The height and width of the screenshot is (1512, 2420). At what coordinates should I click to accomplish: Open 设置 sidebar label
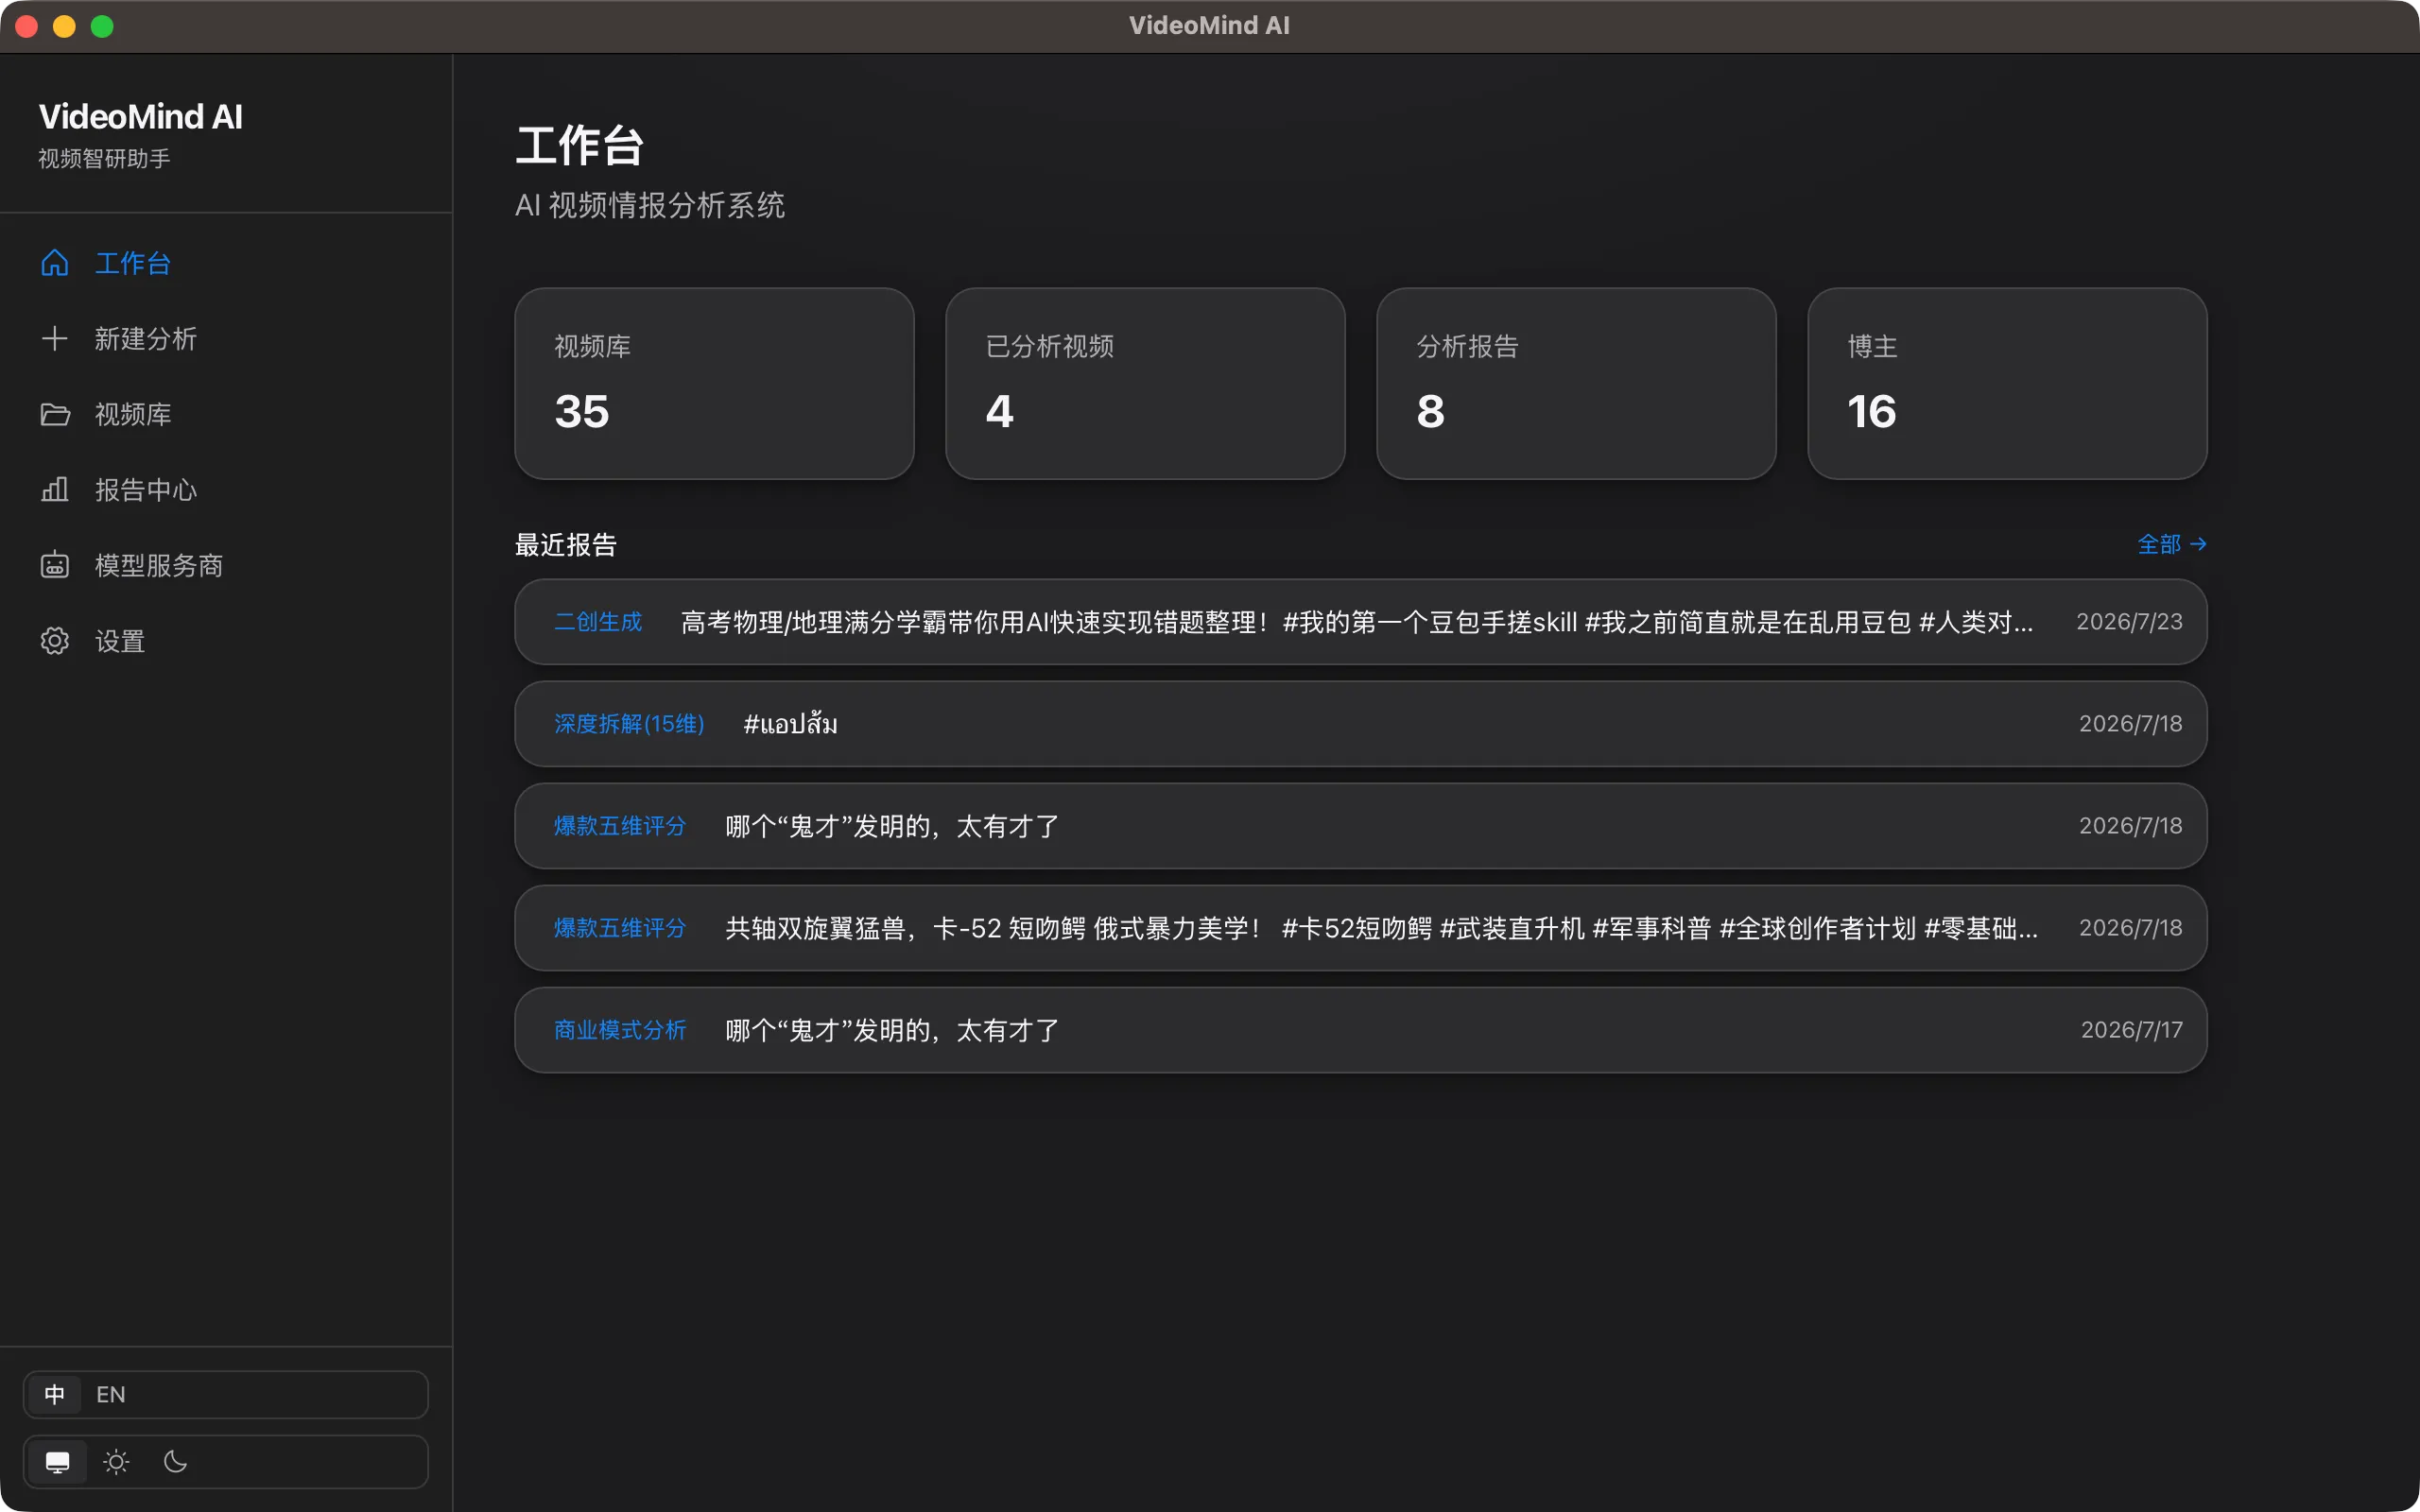tap(120, 641)
